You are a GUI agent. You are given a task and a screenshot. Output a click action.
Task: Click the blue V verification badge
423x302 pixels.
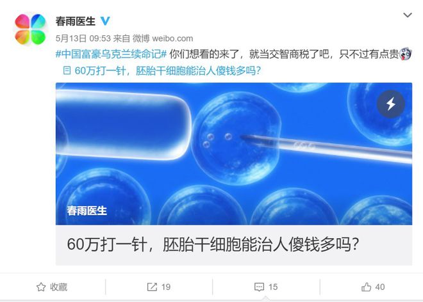105,20
